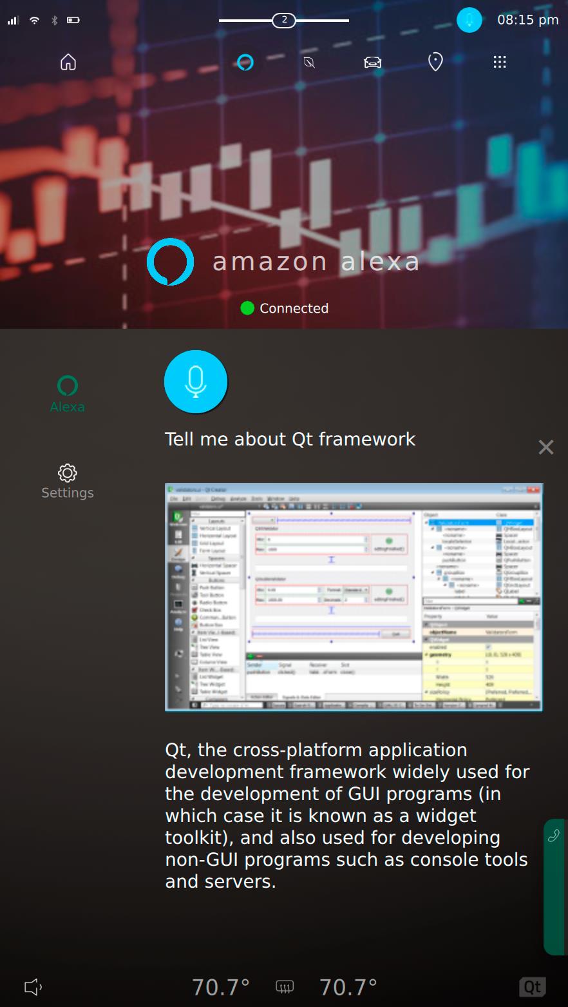This screenshot has width=568, height=1007.
Task: Open the app grid launcher icon
Action: point(500,62)
